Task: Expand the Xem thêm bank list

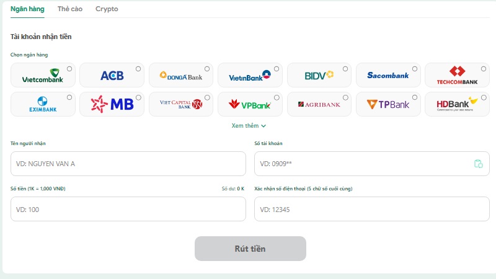Action: click(x=249, y=126)
